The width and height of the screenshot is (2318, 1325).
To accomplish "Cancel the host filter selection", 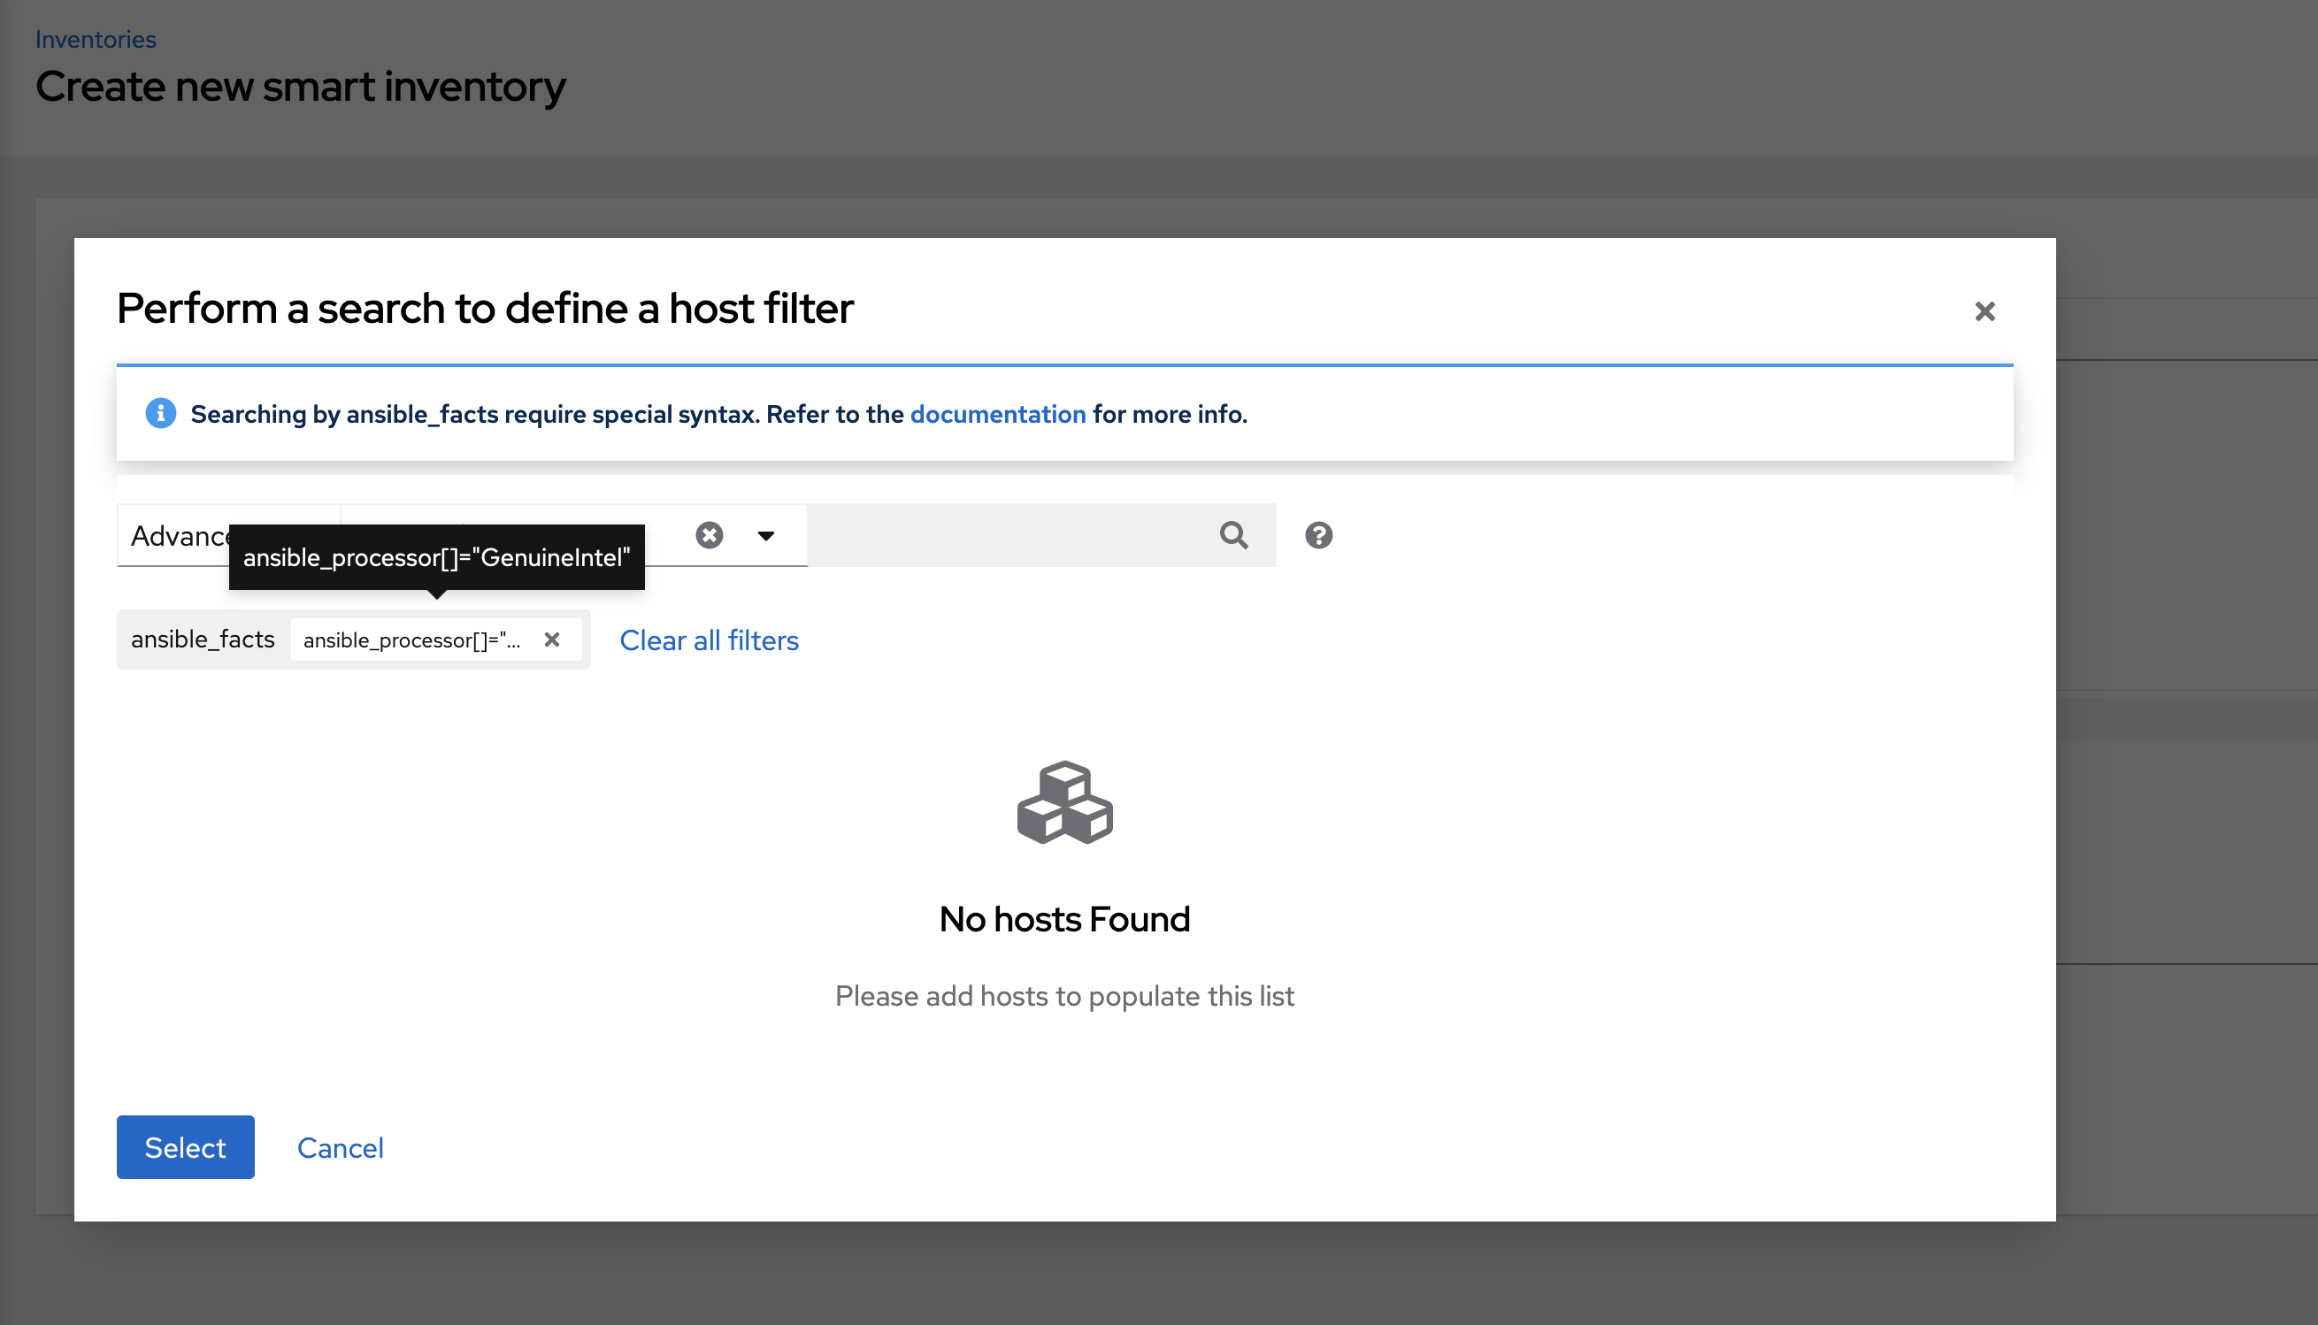I will pos(340,1147).
